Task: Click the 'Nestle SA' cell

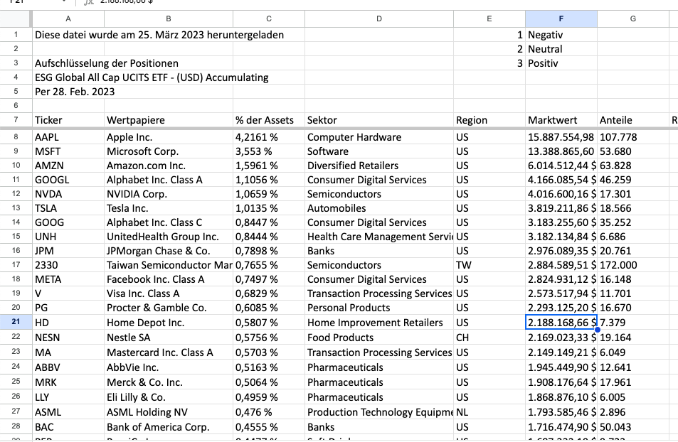Action: tap(169, 338)
